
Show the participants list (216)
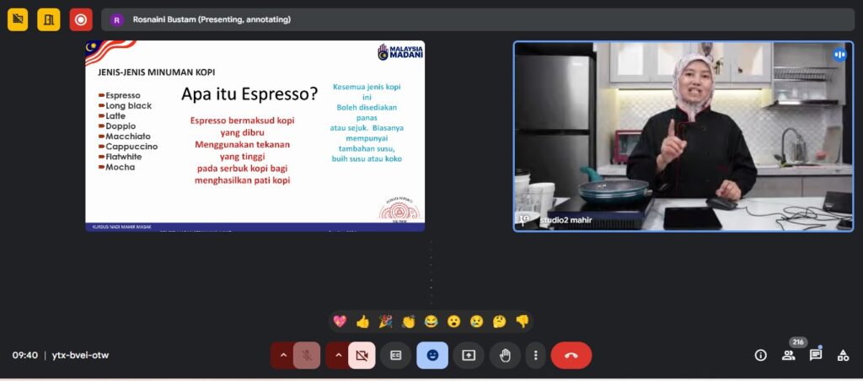tap(788, 355)
